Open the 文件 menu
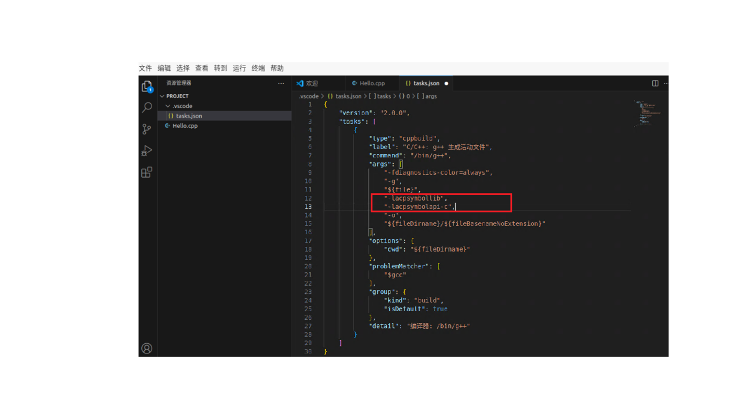Image resolution: width=746 pixels, height=419 pixels. click(145, 68)
